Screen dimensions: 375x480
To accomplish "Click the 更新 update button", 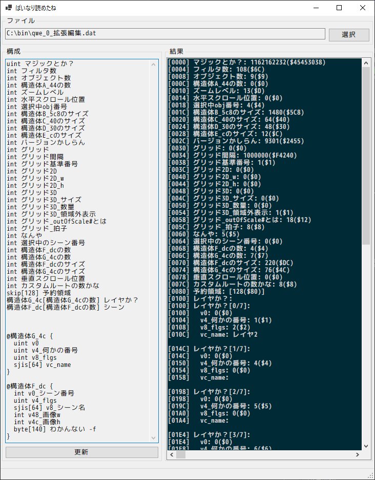I will pos(82,452).
